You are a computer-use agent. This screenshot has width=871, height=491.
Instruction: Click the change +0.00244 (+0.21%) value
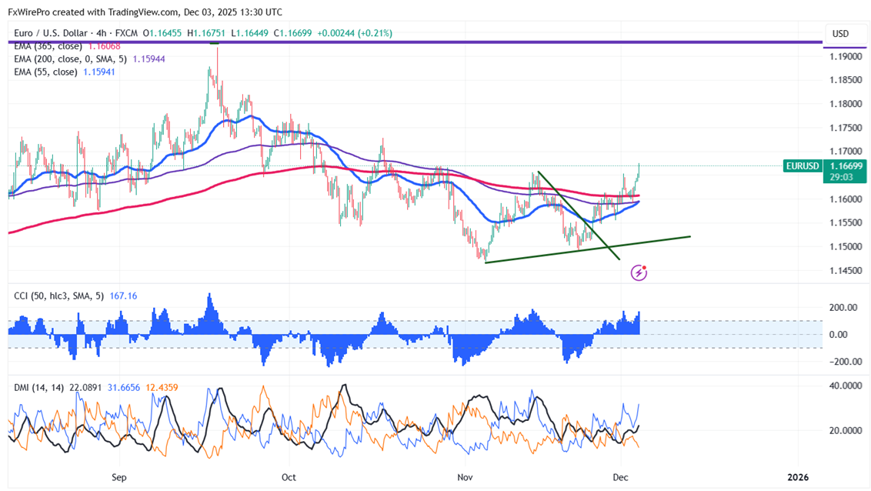tap(355, 33)
